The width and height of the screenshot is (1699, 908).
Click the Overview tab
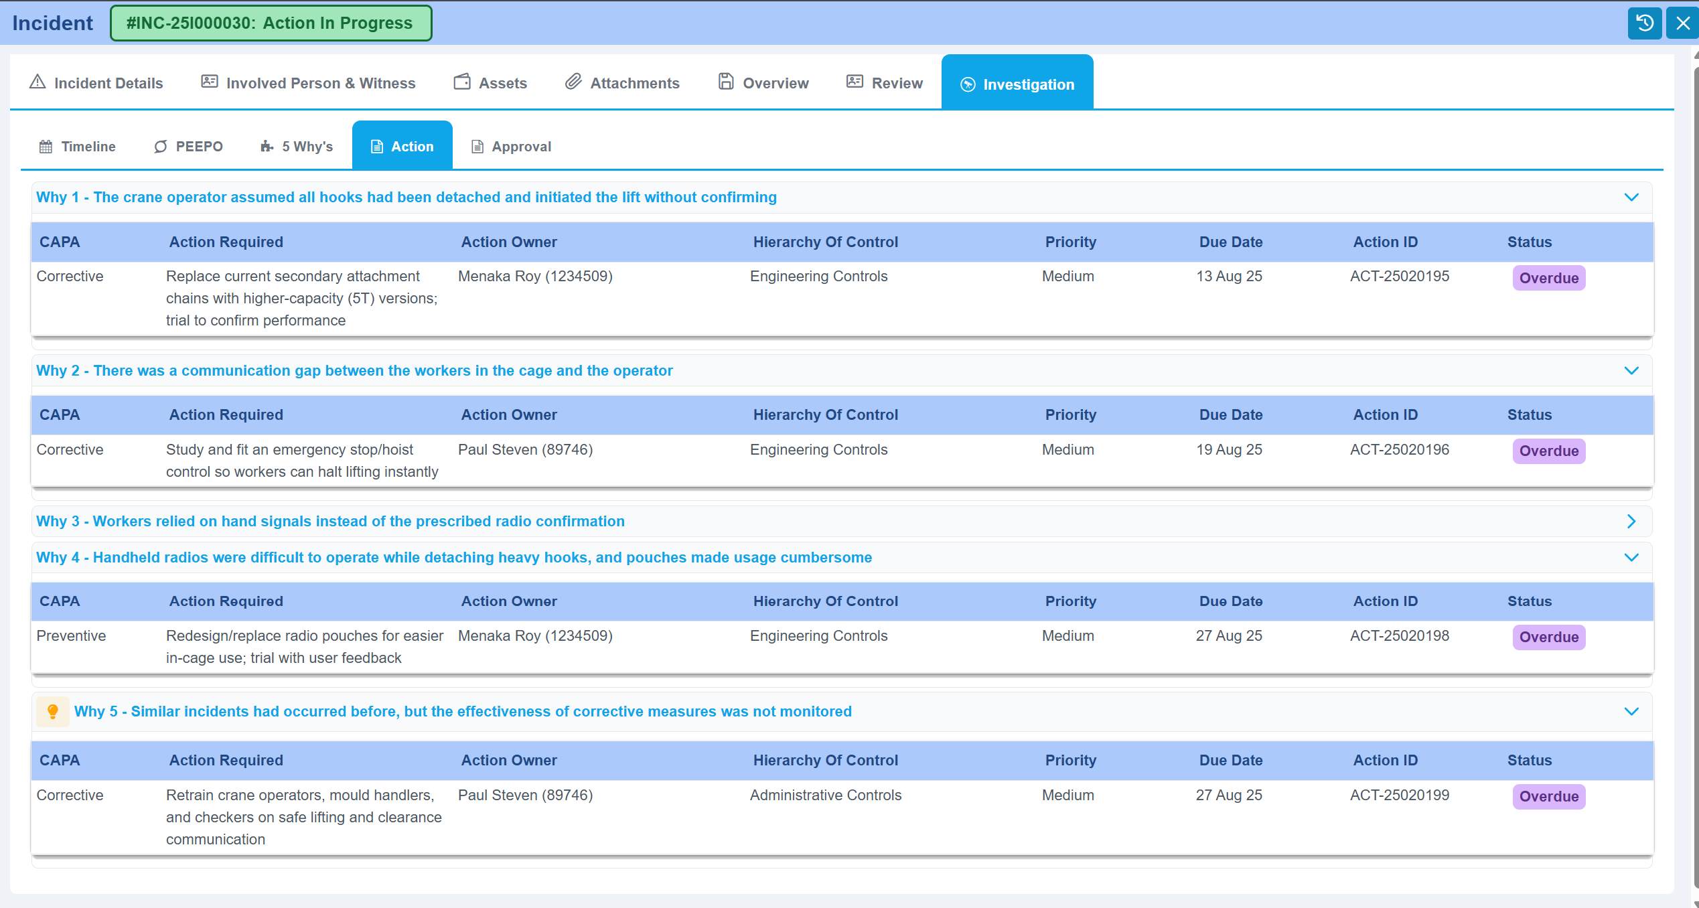[x=763, y=83]
